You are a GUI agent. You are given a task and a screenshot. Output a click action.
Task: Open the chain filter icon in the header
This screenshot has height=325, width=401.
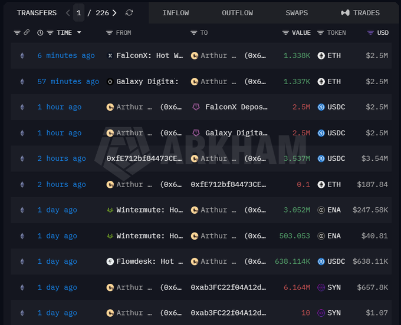pyautogui.click(x=17, y=33)
